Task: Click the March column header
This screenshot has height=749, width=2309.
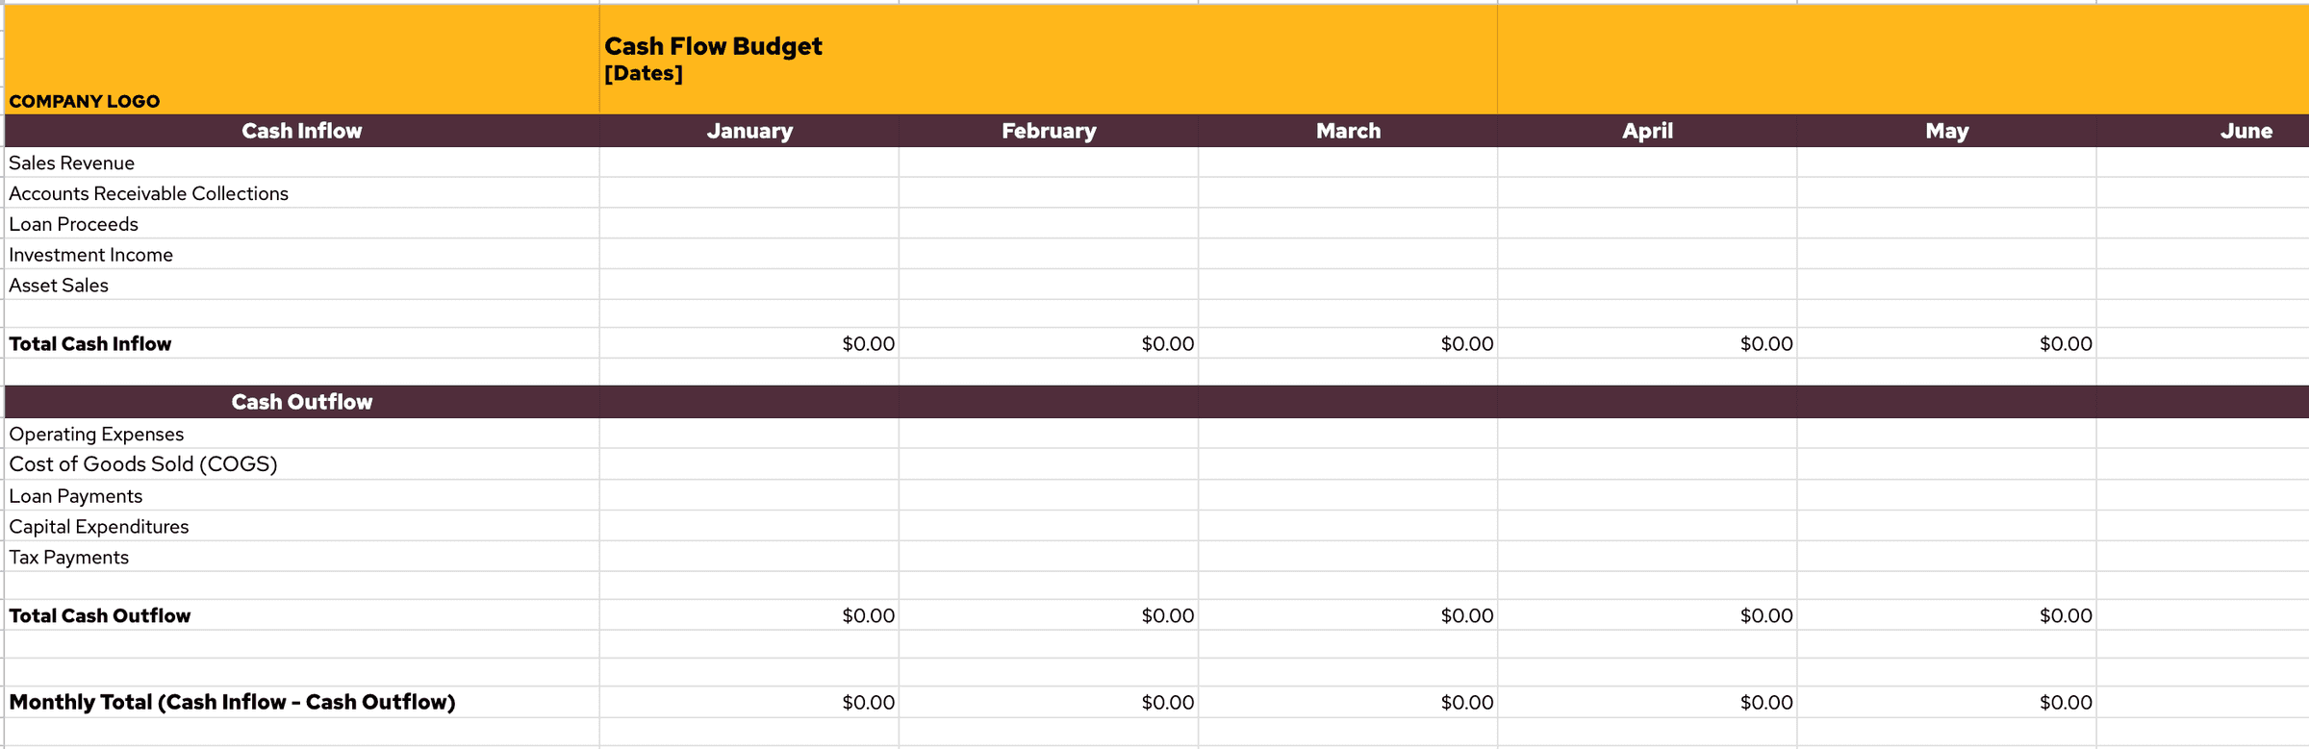Action: (1348, 131)
